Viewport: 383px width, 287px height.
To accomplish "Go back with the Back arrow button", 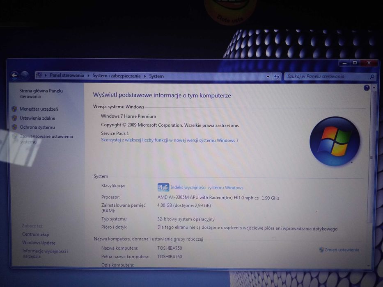I will pos(14,75).
